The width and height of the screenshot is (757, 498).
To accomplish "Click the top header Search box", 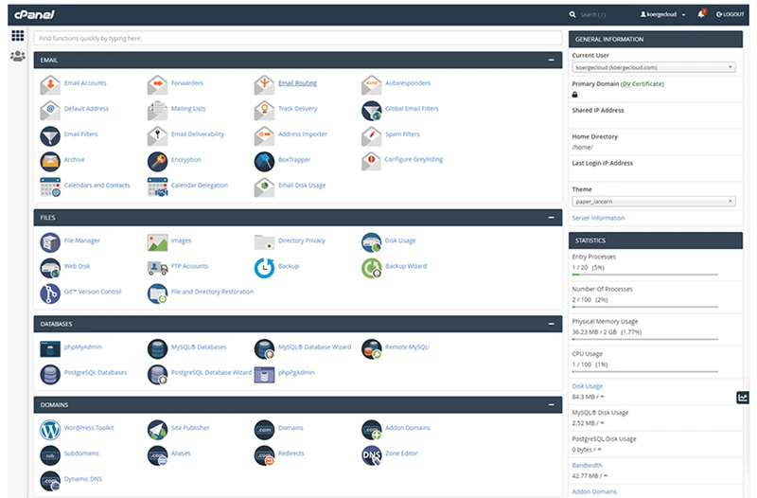I will click(x=593, y=14).
